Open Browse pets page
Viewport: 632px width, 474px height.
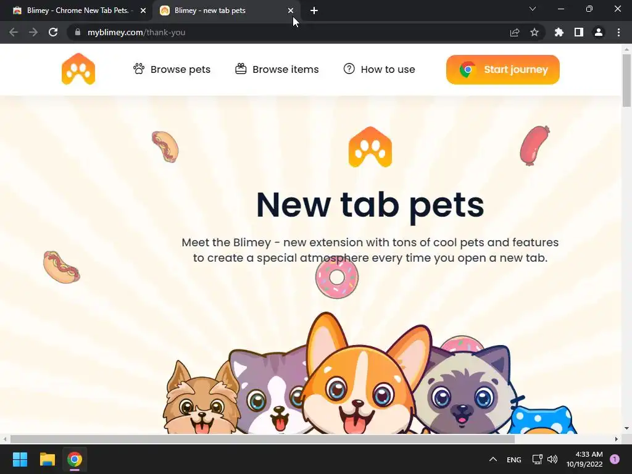(x=172, y=69)
